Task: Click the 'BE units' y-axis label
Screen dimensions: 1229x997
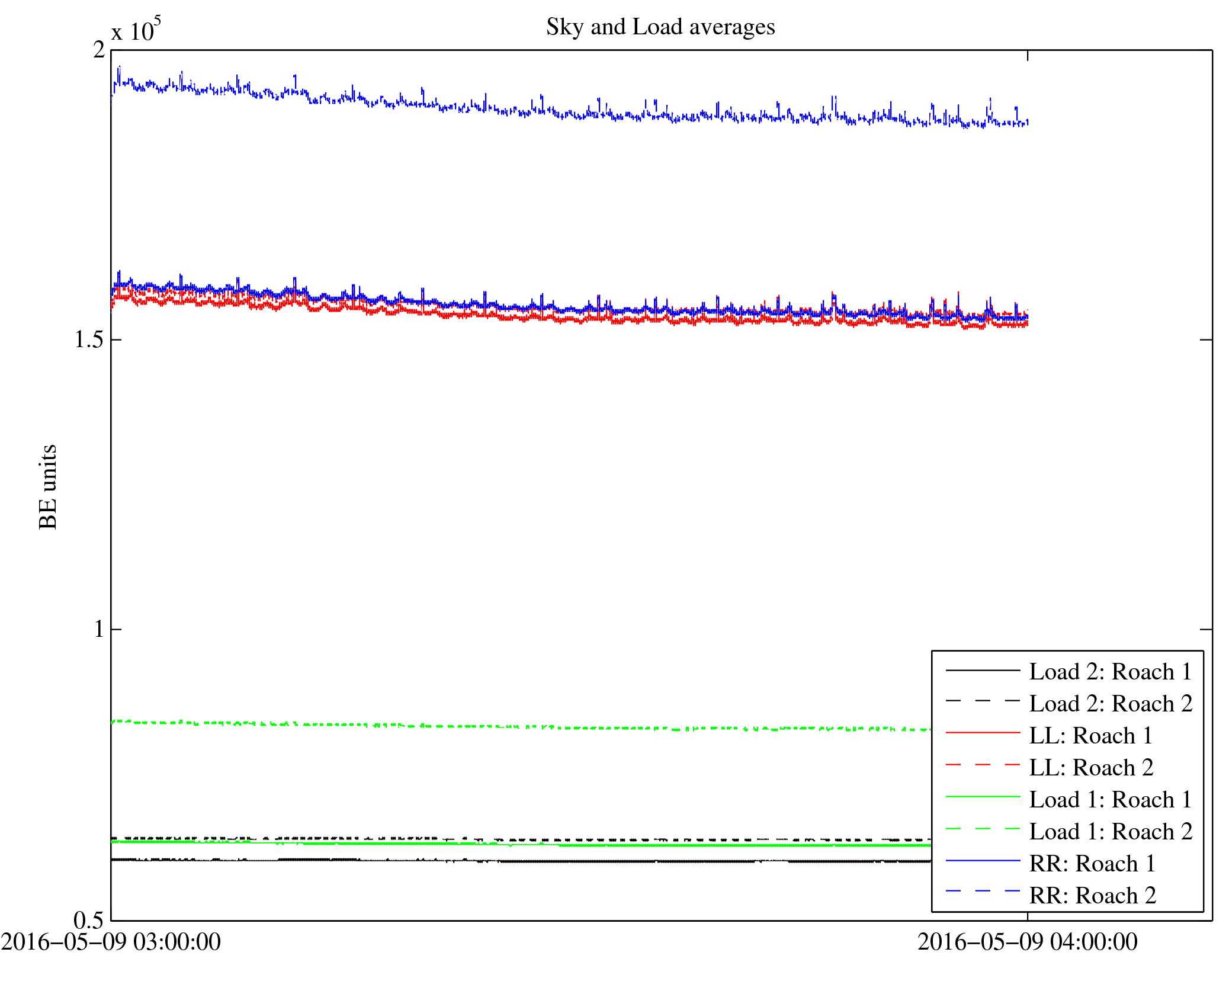Action: pos(47,487)
